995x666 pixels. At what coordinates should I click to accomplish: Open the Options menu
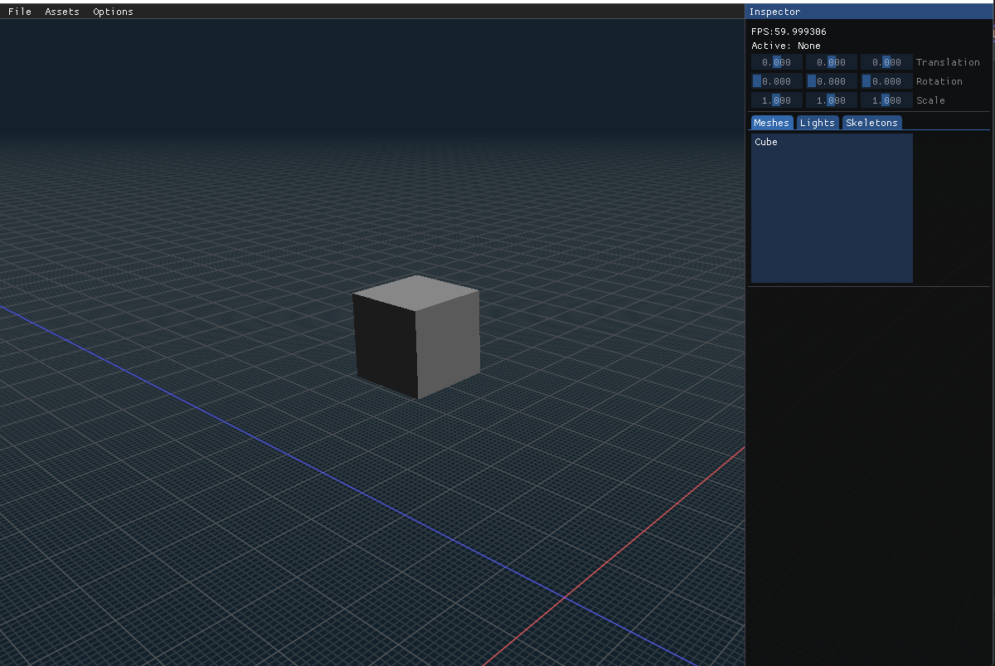[113, 11]
